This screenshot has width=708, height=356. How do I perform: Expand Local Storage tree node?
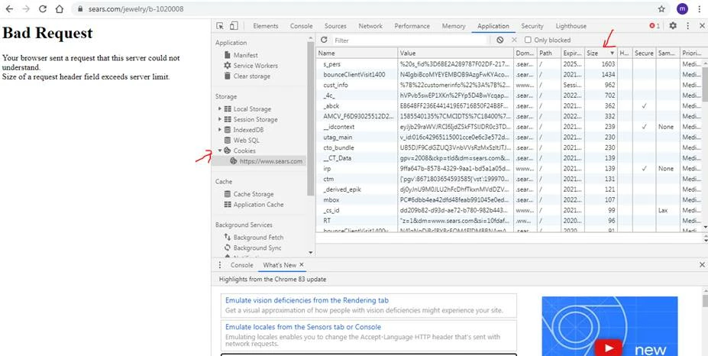pos(220,109)
